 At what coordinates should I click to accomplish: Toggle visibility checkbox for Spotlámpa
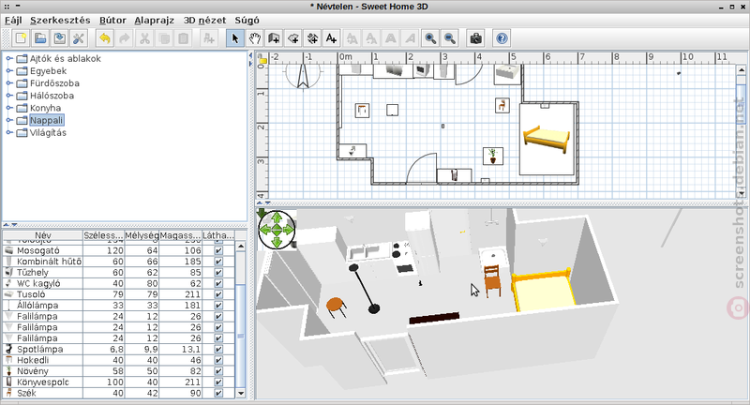218,350
